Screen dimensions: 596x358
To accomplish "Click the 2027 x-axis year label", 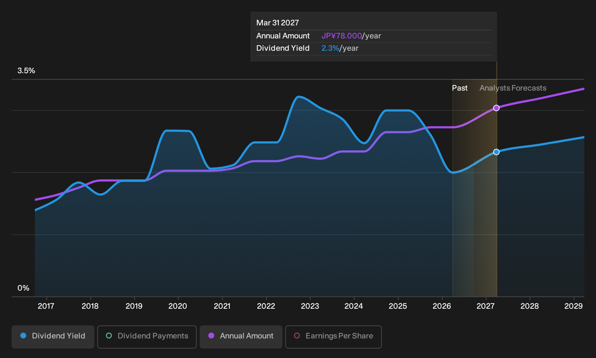I will pos(485,306).
